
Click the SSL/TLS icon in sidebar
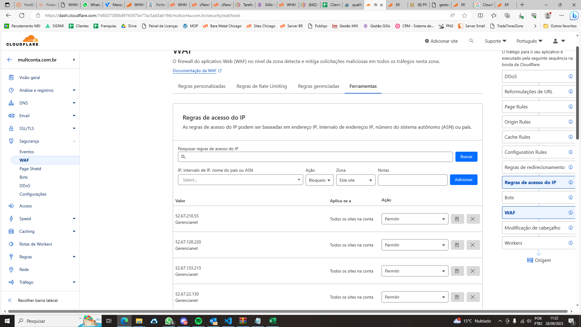coord(11,128)
